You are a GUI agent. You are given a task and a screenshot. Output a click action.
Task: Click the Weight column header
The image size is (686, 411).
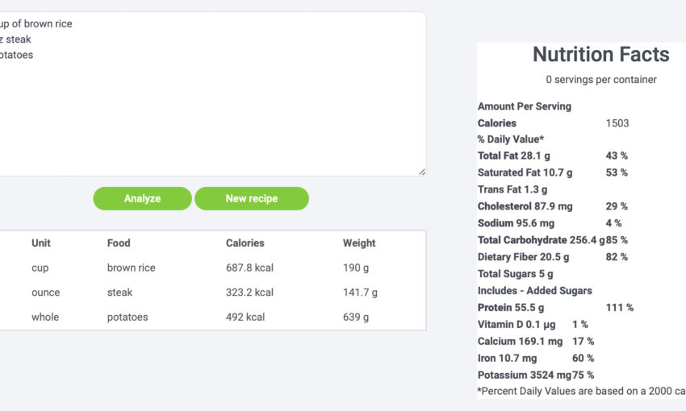tap(359, 243)
